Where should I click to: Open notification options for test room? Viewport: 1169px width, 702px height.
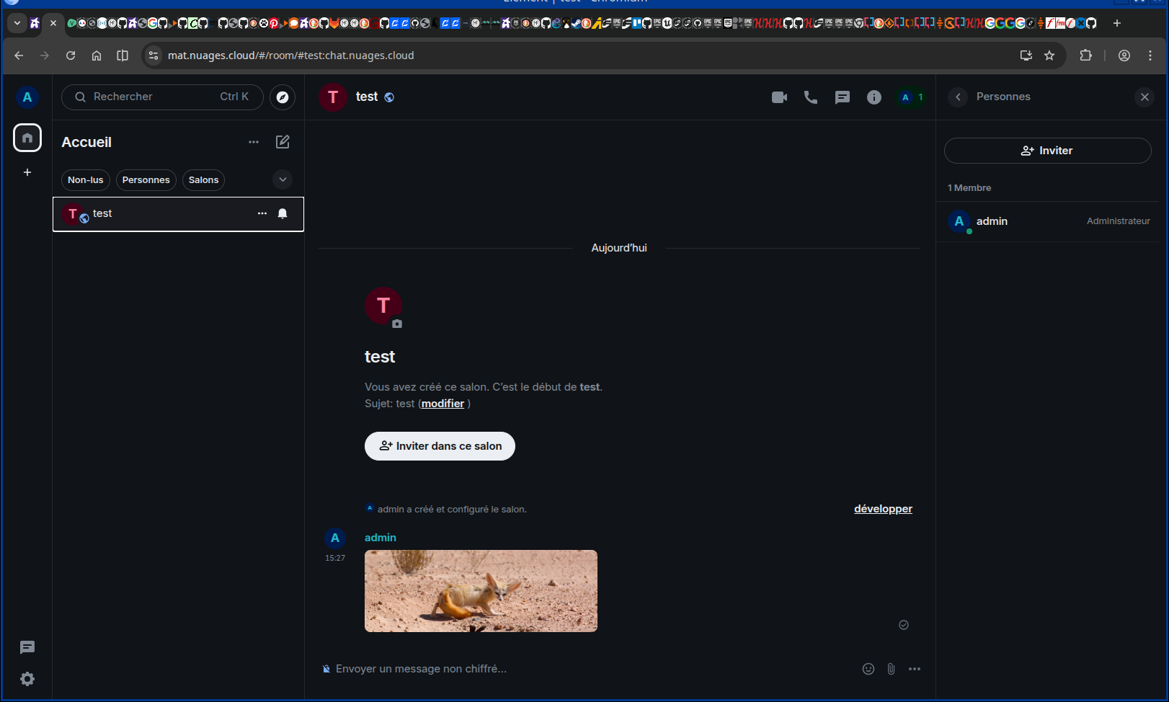point(283,213)
